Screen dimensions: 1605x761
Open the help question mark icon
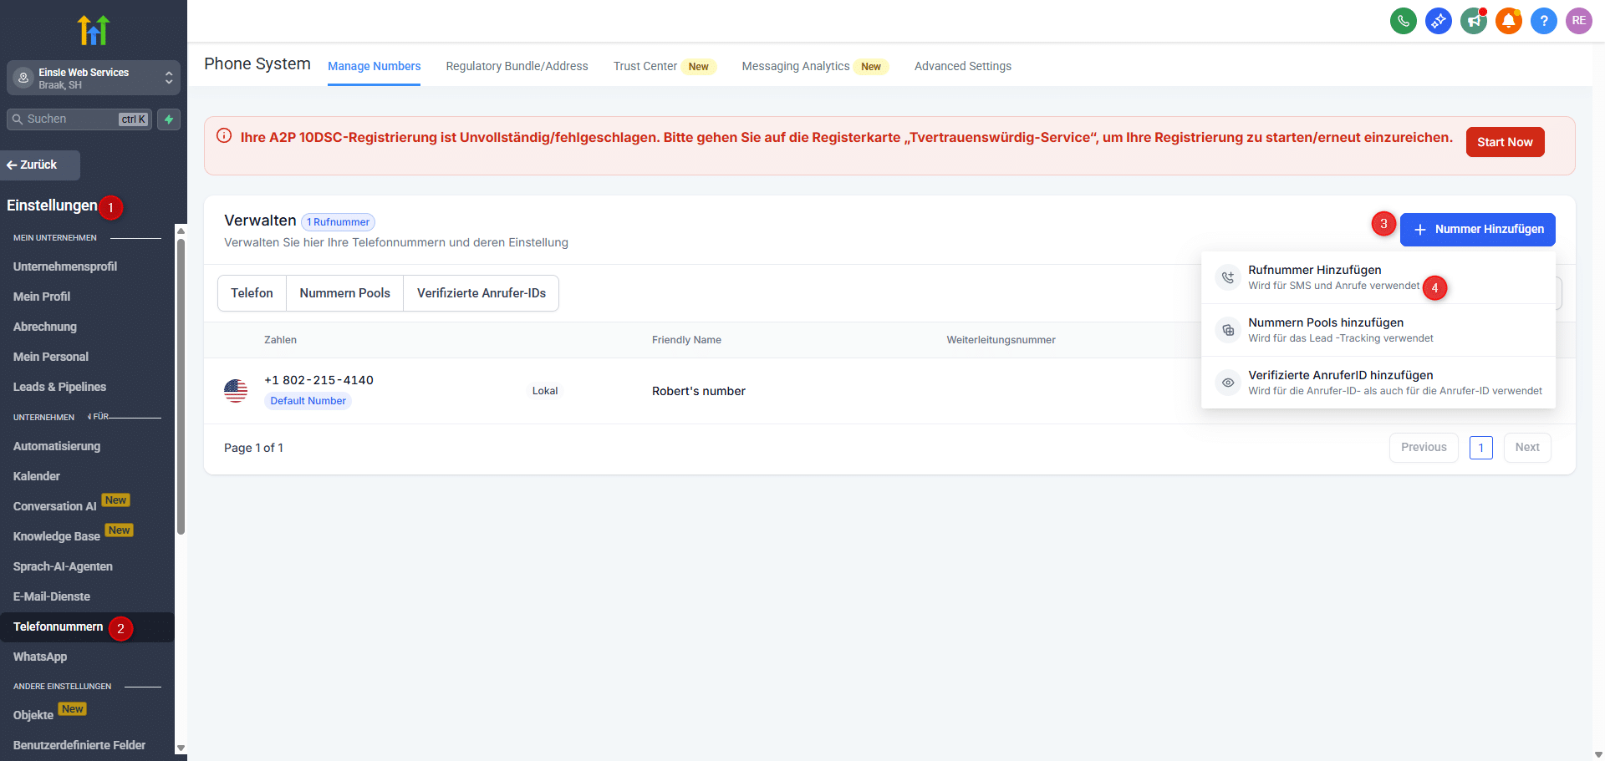click(x=1544, y=21)
